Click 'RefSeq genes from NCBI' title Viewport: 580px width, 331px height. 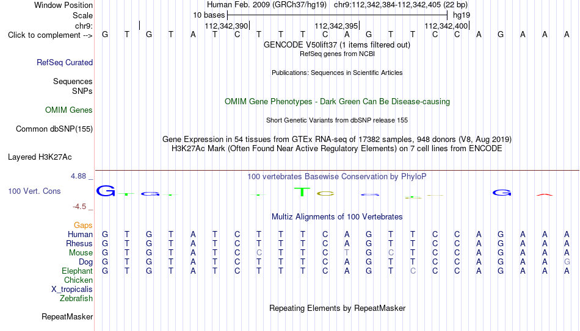point(338,54)
